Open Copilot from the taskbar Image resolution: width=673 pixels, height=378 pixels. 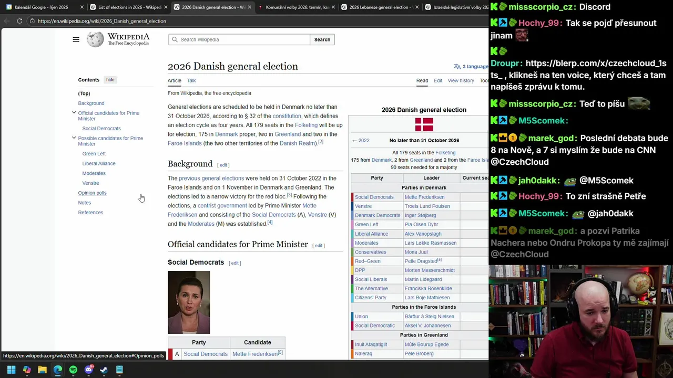pyautogui.click(x=27, y=370)
